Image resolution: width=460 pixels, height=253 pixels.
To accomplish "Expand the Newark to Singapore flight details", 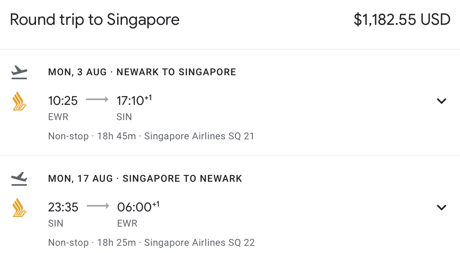I will 441,101.
